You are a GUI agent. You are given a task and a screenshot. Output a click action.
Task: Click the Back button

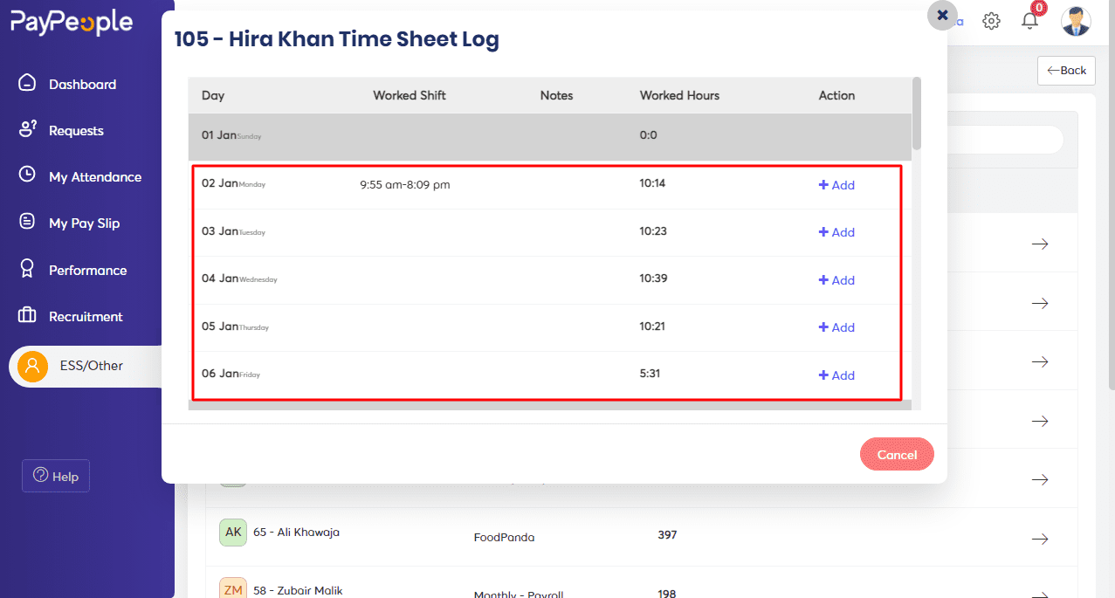pos(1066,71)
